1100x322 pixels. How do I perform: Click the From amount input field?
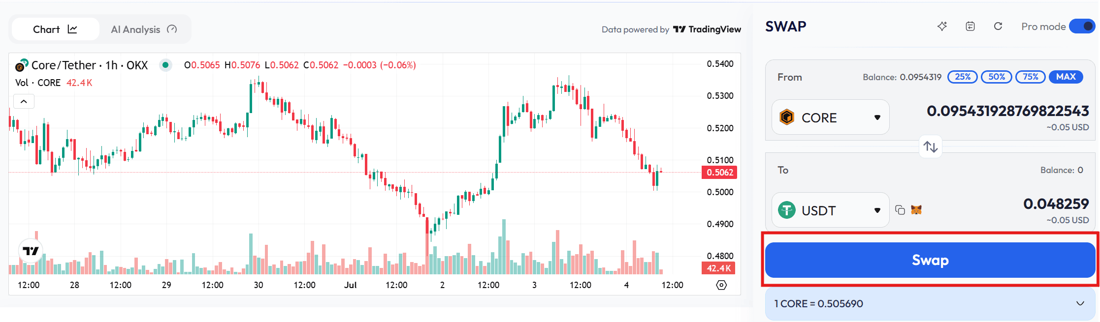1007,111
